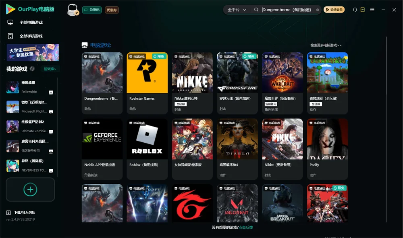Open the 极速会员 membership button
This screenshot has width=403, height=238.
[334, 10]
